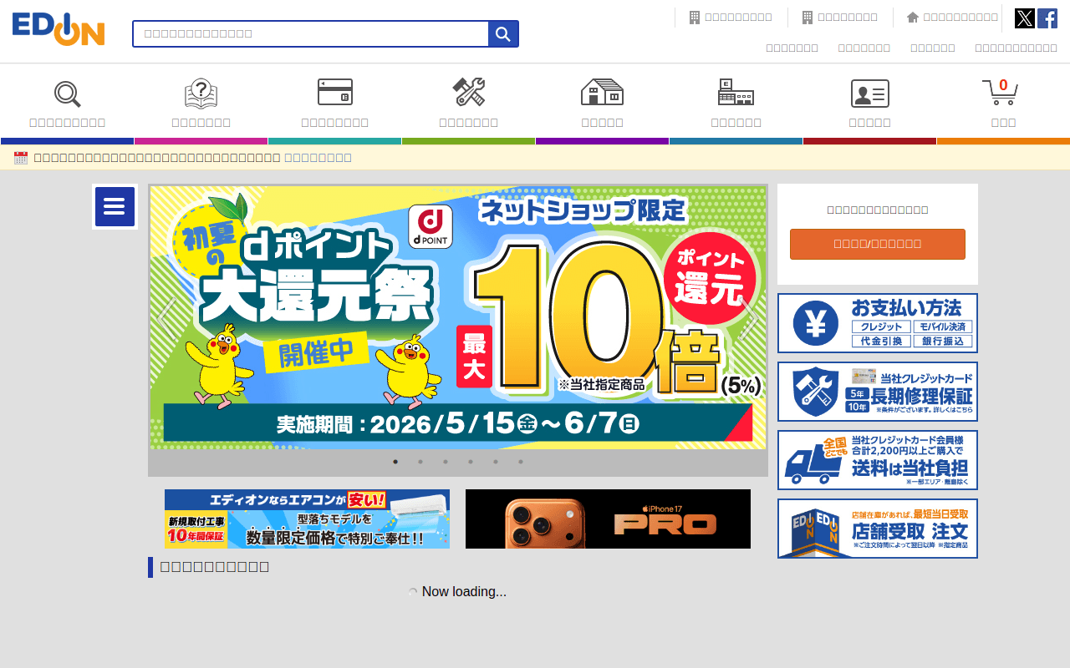Open the question-mark guide book navigation item
Viewport: 1070px width, 668px height.
pos(201,104)
